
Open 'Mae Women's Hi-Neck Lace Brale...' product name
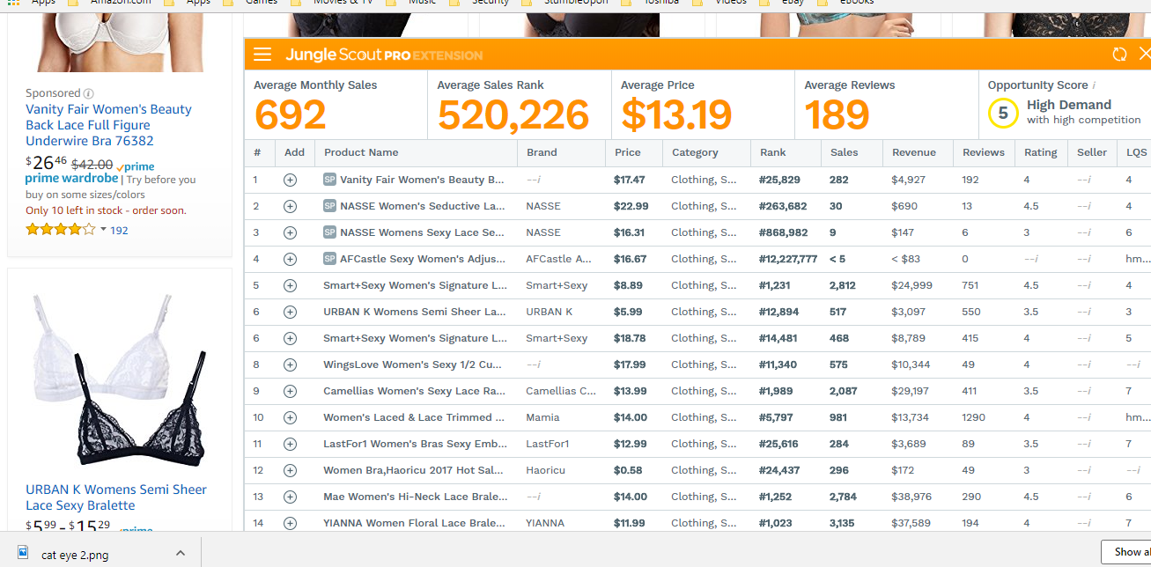pos(415,497)
